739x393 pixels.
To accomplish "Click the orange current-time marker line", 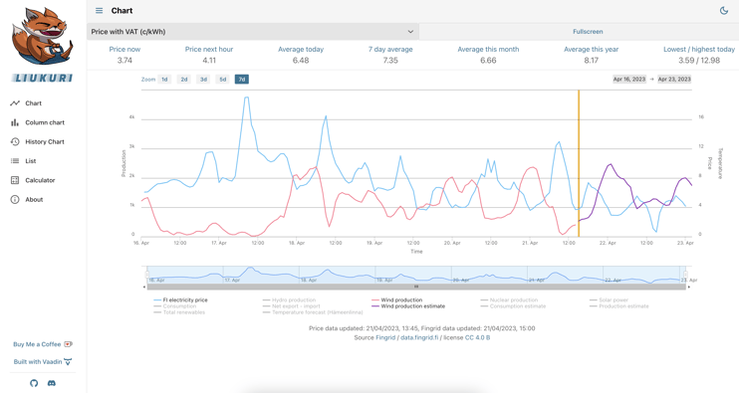I will click(579, 163).
